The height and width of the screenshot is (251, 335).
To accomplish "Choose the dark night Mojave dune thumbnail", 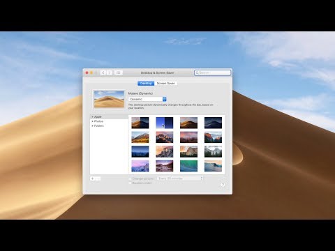I will tap(213, 123).
